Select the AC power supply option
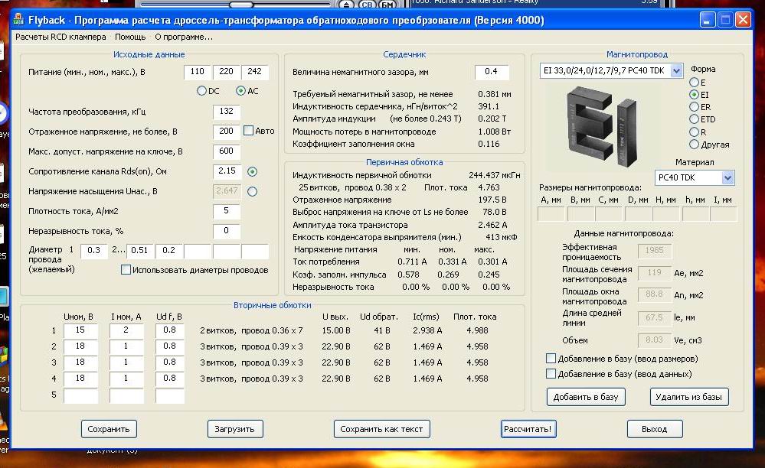 [241, 91]
